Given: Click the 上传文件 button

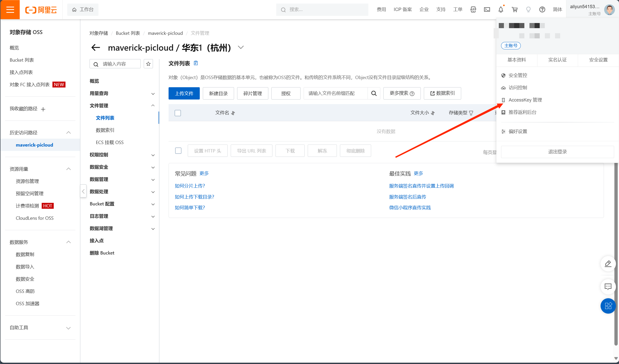Looking at the screenshot, I should (184, 93).
